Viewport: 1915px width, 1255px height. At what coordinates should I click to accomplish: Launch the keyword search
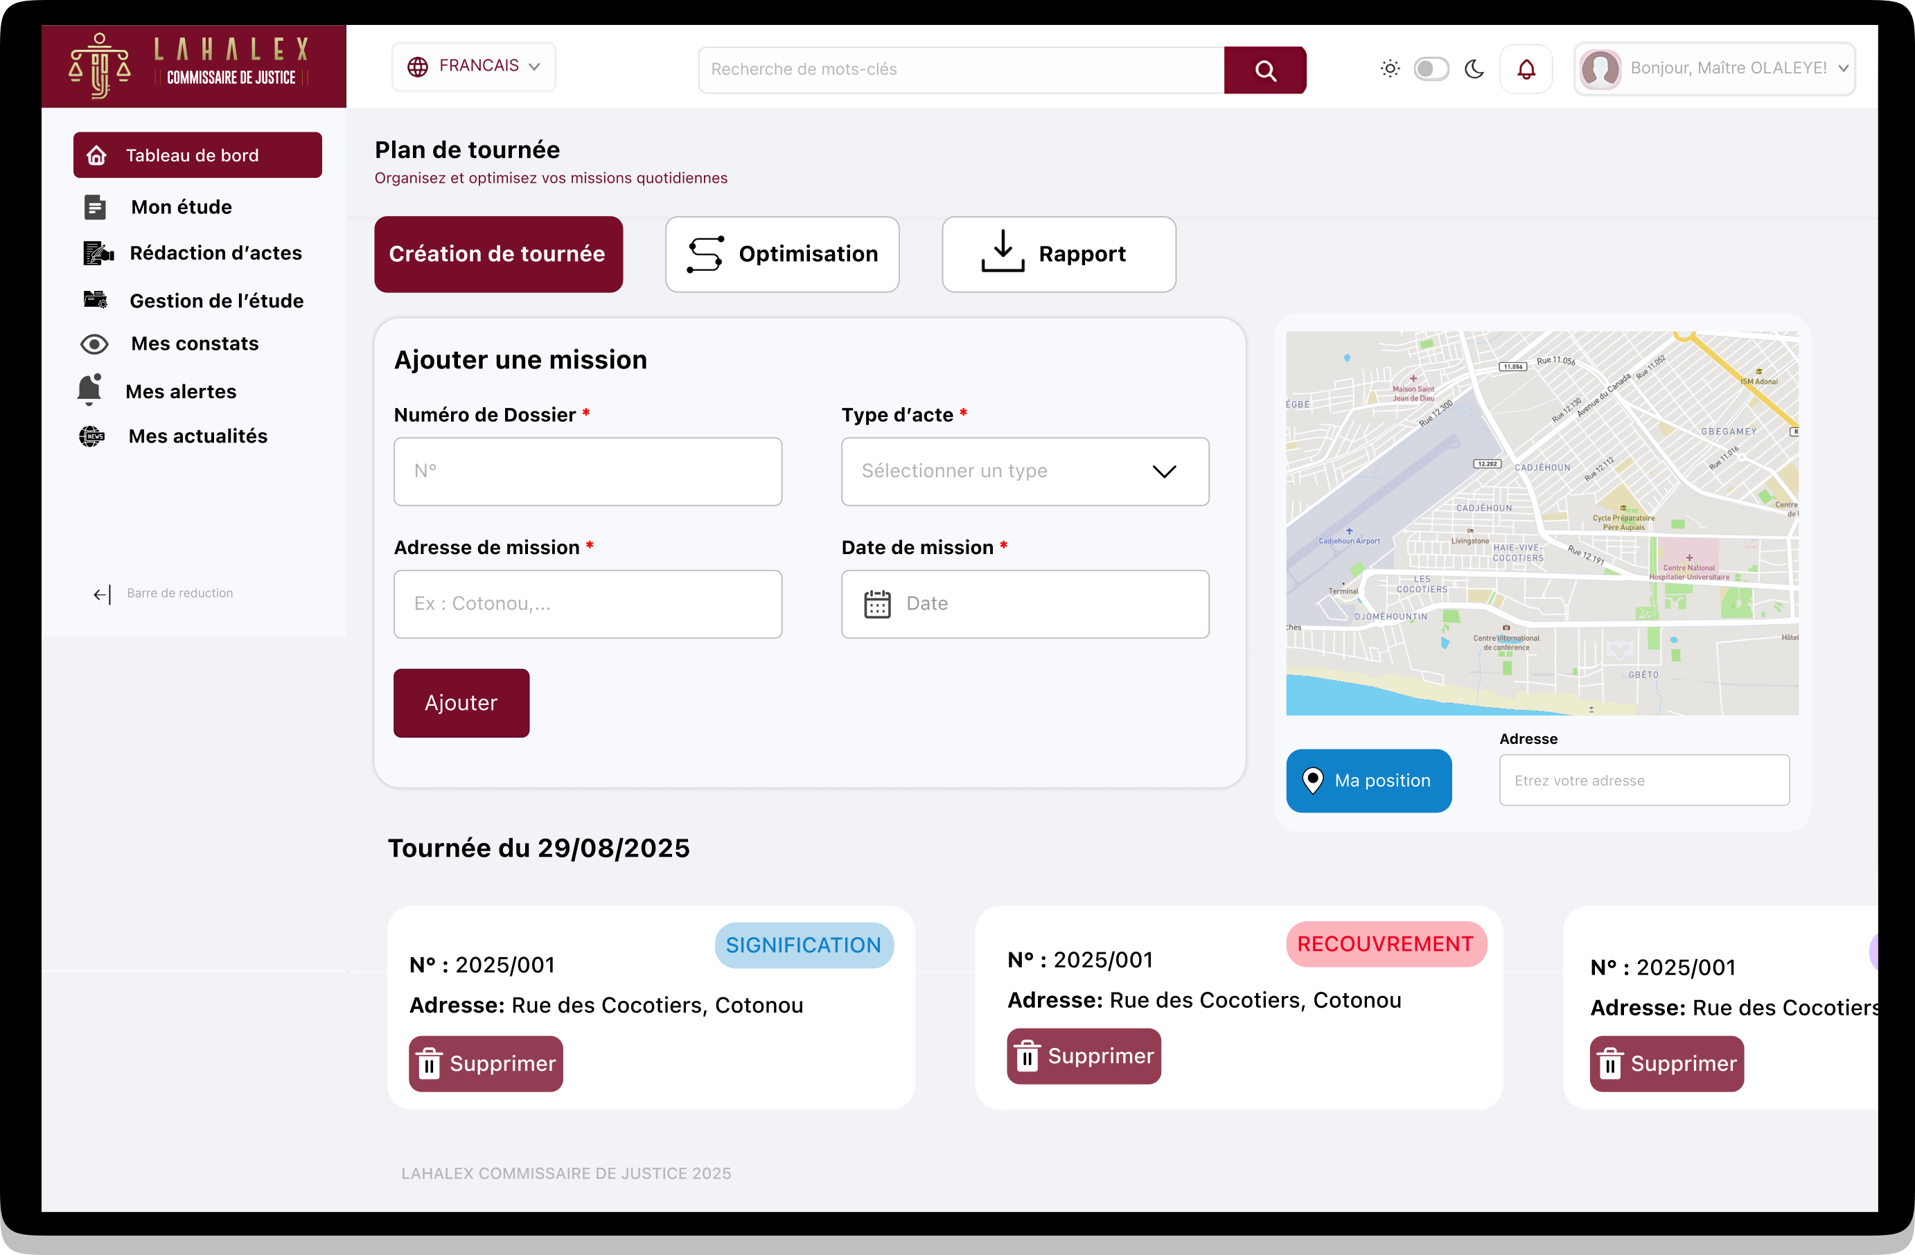[x=1265, y=70]
